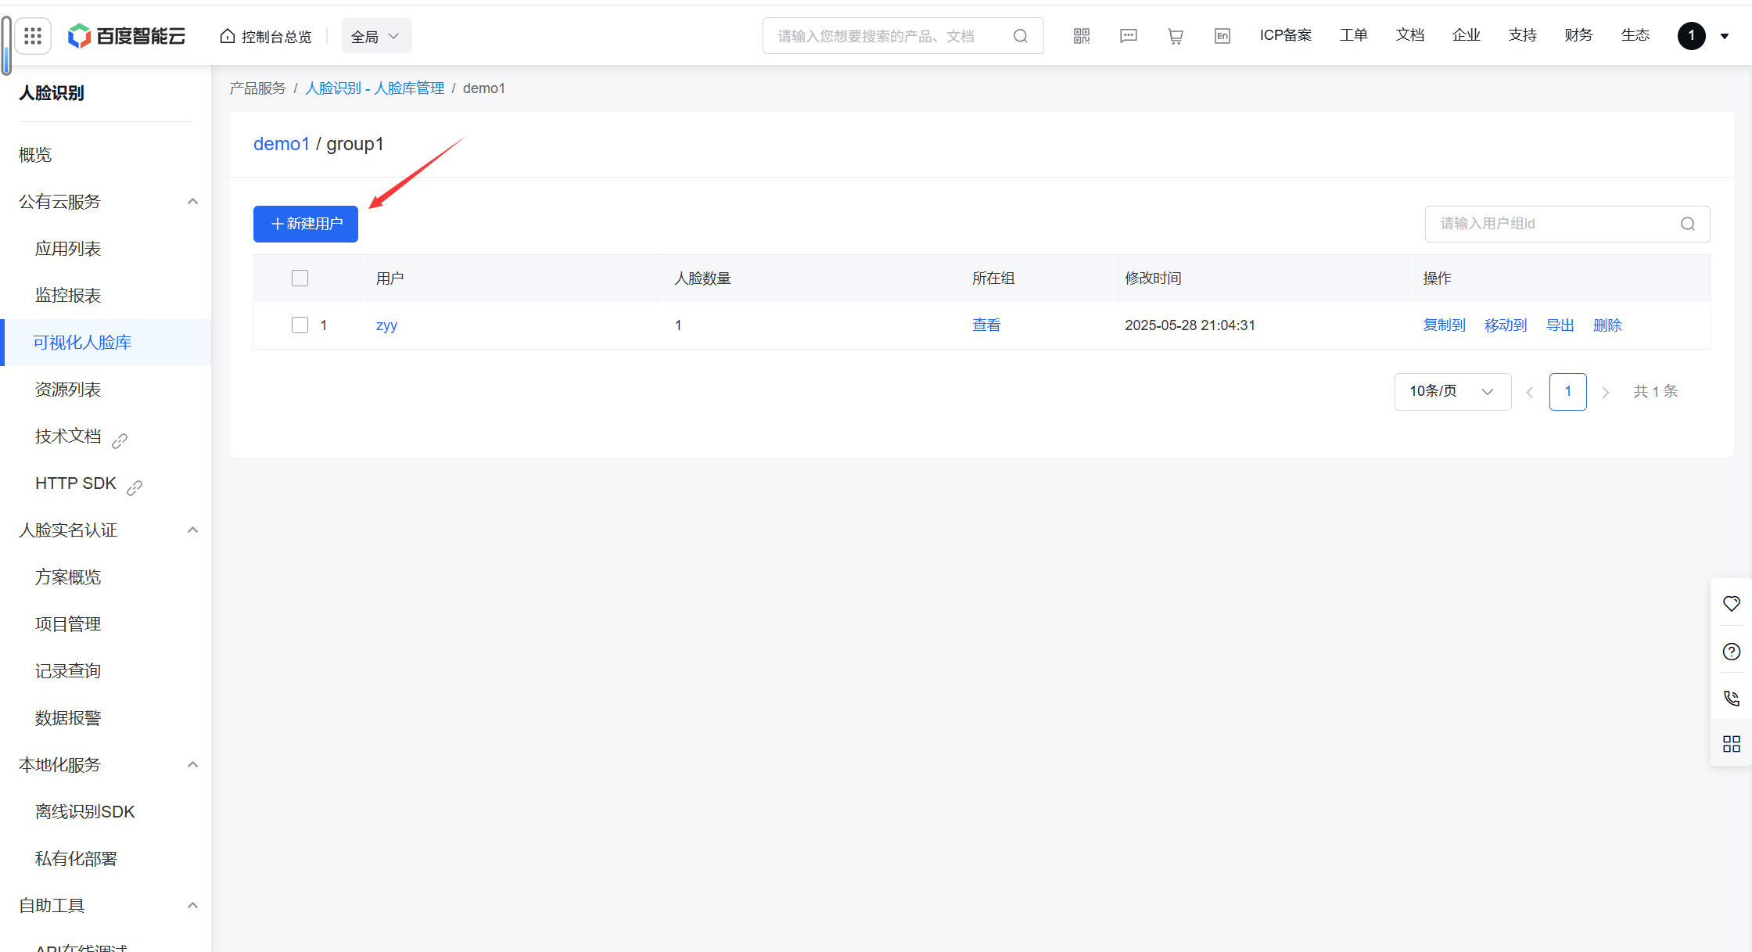Select 应用列表 in the sidebar
Screen dimensions: 1752x952
[x=68, y=249]
